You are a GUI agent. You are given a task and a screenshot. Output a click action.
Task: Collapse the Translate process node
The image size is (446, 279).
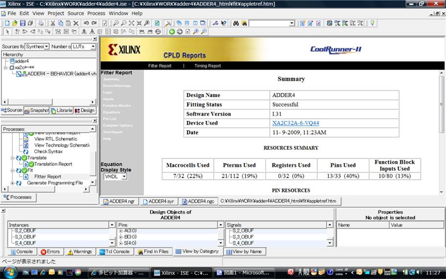[x=13, y=158]
